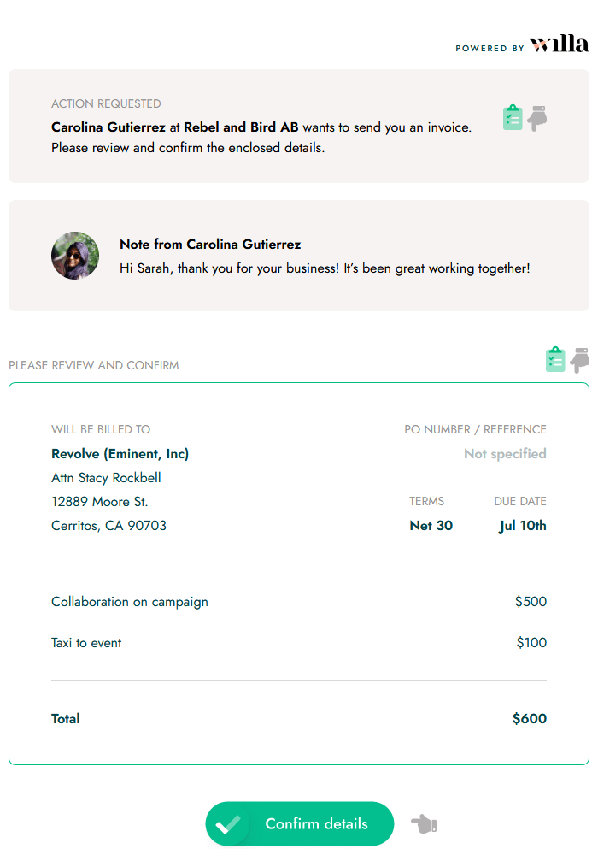Click the gray pointing-hand icon in Action Requested banner
The image size is (598, 855).
[x=537, y=118]
